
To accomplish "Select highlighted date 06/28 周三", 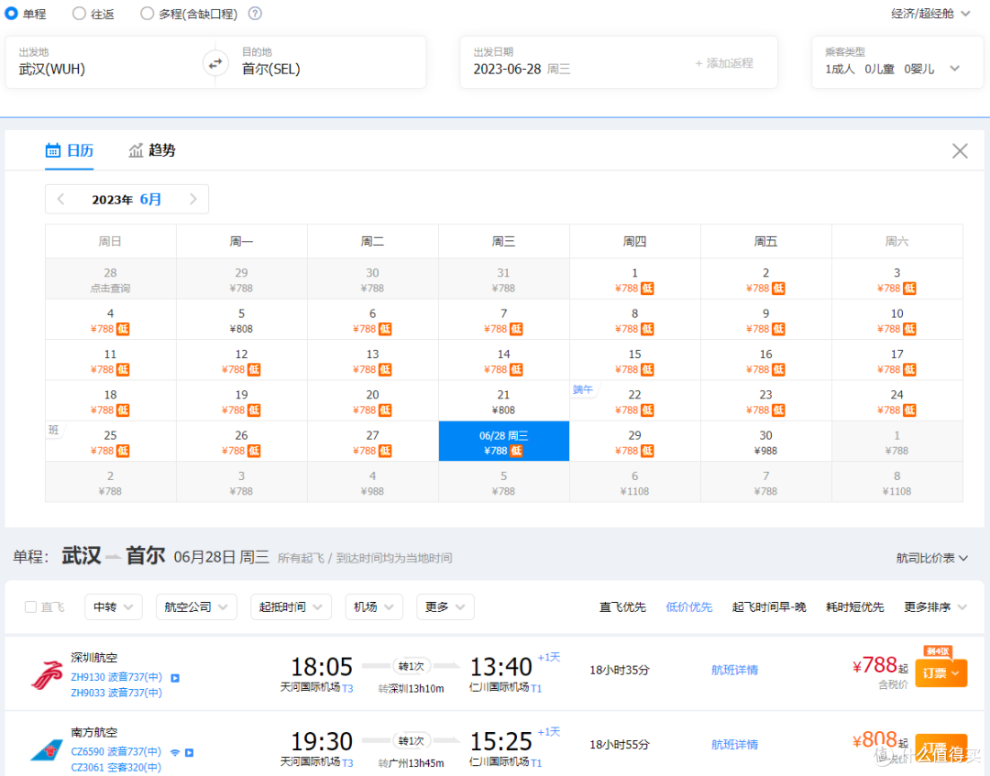I will [504, 442].
